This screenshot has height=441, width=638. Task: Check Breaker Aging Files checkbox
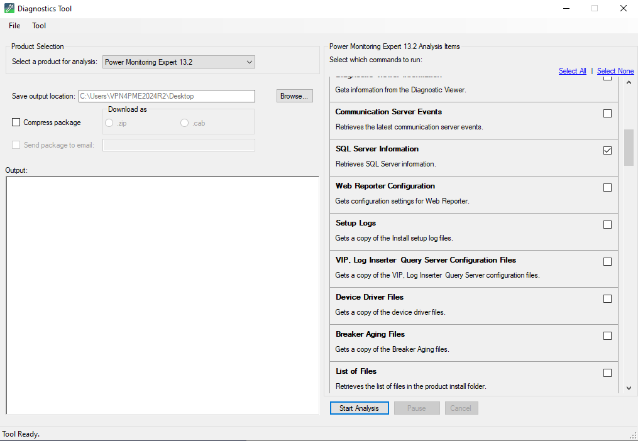[x=607, y=335]
